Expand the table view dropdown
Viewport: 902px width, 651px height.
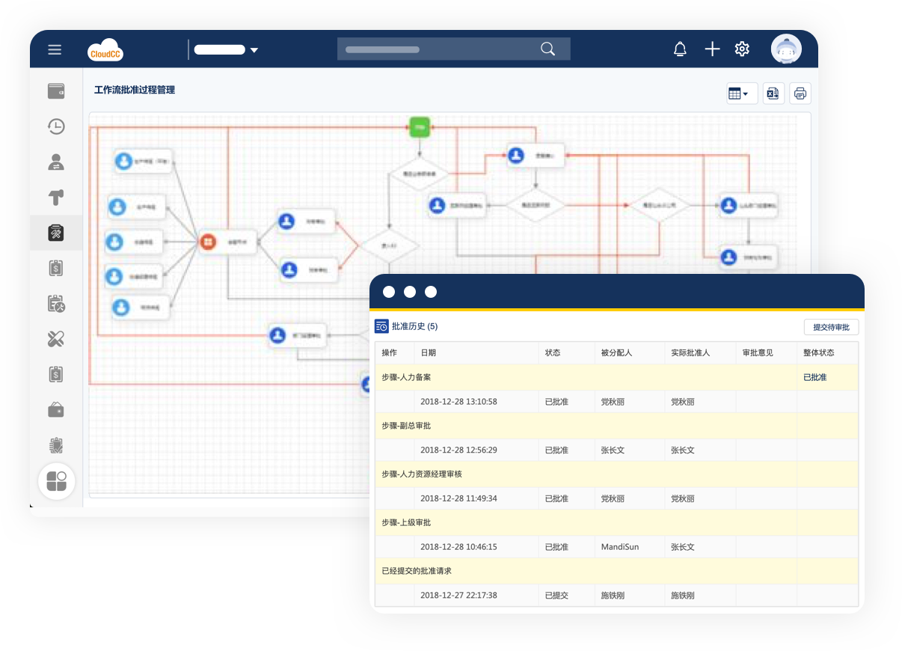741,94
